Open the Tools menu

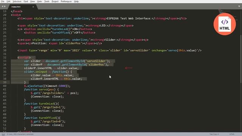click(x=47, y=2)
